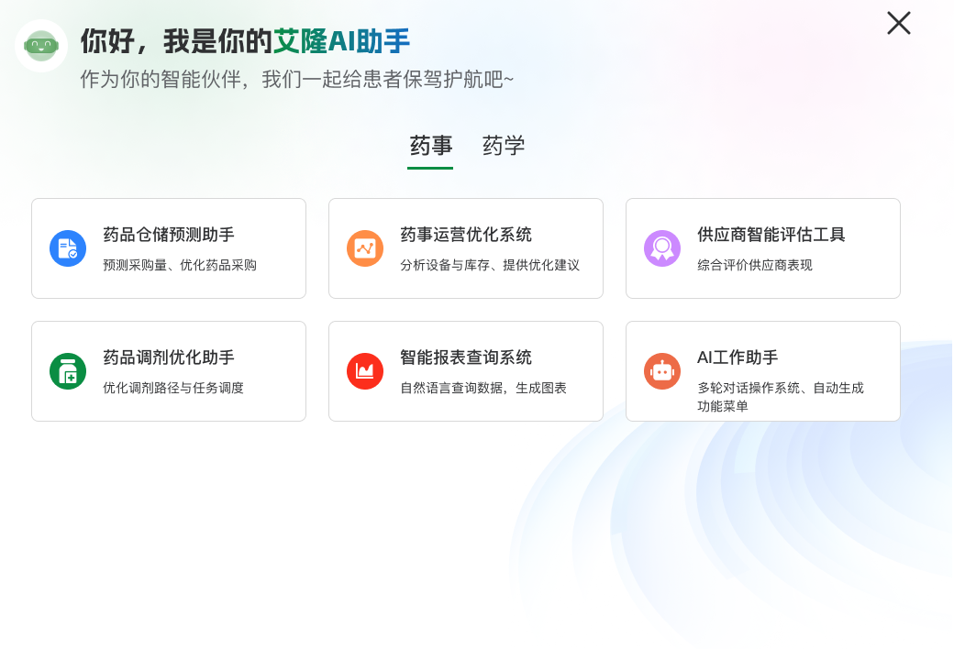This screenshot has width=954, height=649.
Task: Click the green robot assistant avatar
Action: (41, 45)
